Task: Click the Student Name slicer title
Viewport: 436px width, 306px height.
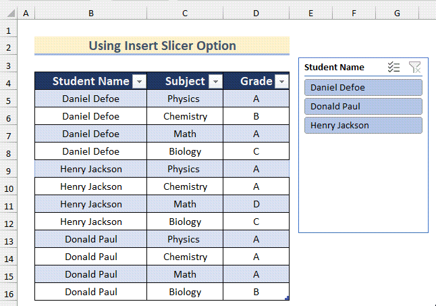Action: click(x=334, y=67)
